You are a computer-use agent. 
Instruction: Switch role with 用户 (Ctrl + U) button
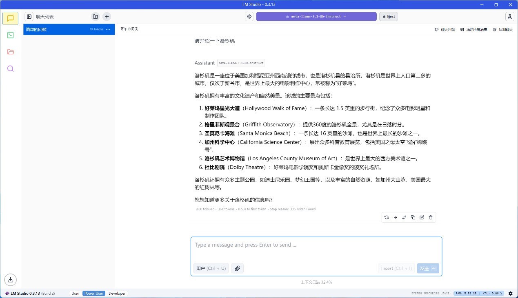click(x=211, y=268)
